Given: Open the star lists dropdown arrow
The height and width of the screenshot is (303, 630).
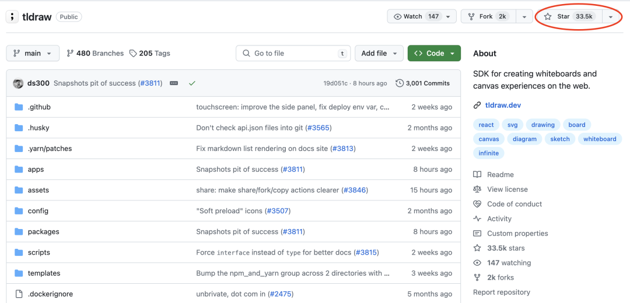Looking at the screenshot, I should pos(610,16).
